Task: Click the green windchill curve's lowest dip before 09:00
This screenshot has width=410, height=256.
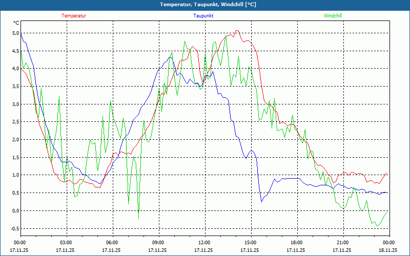Action: coord(138,218)
